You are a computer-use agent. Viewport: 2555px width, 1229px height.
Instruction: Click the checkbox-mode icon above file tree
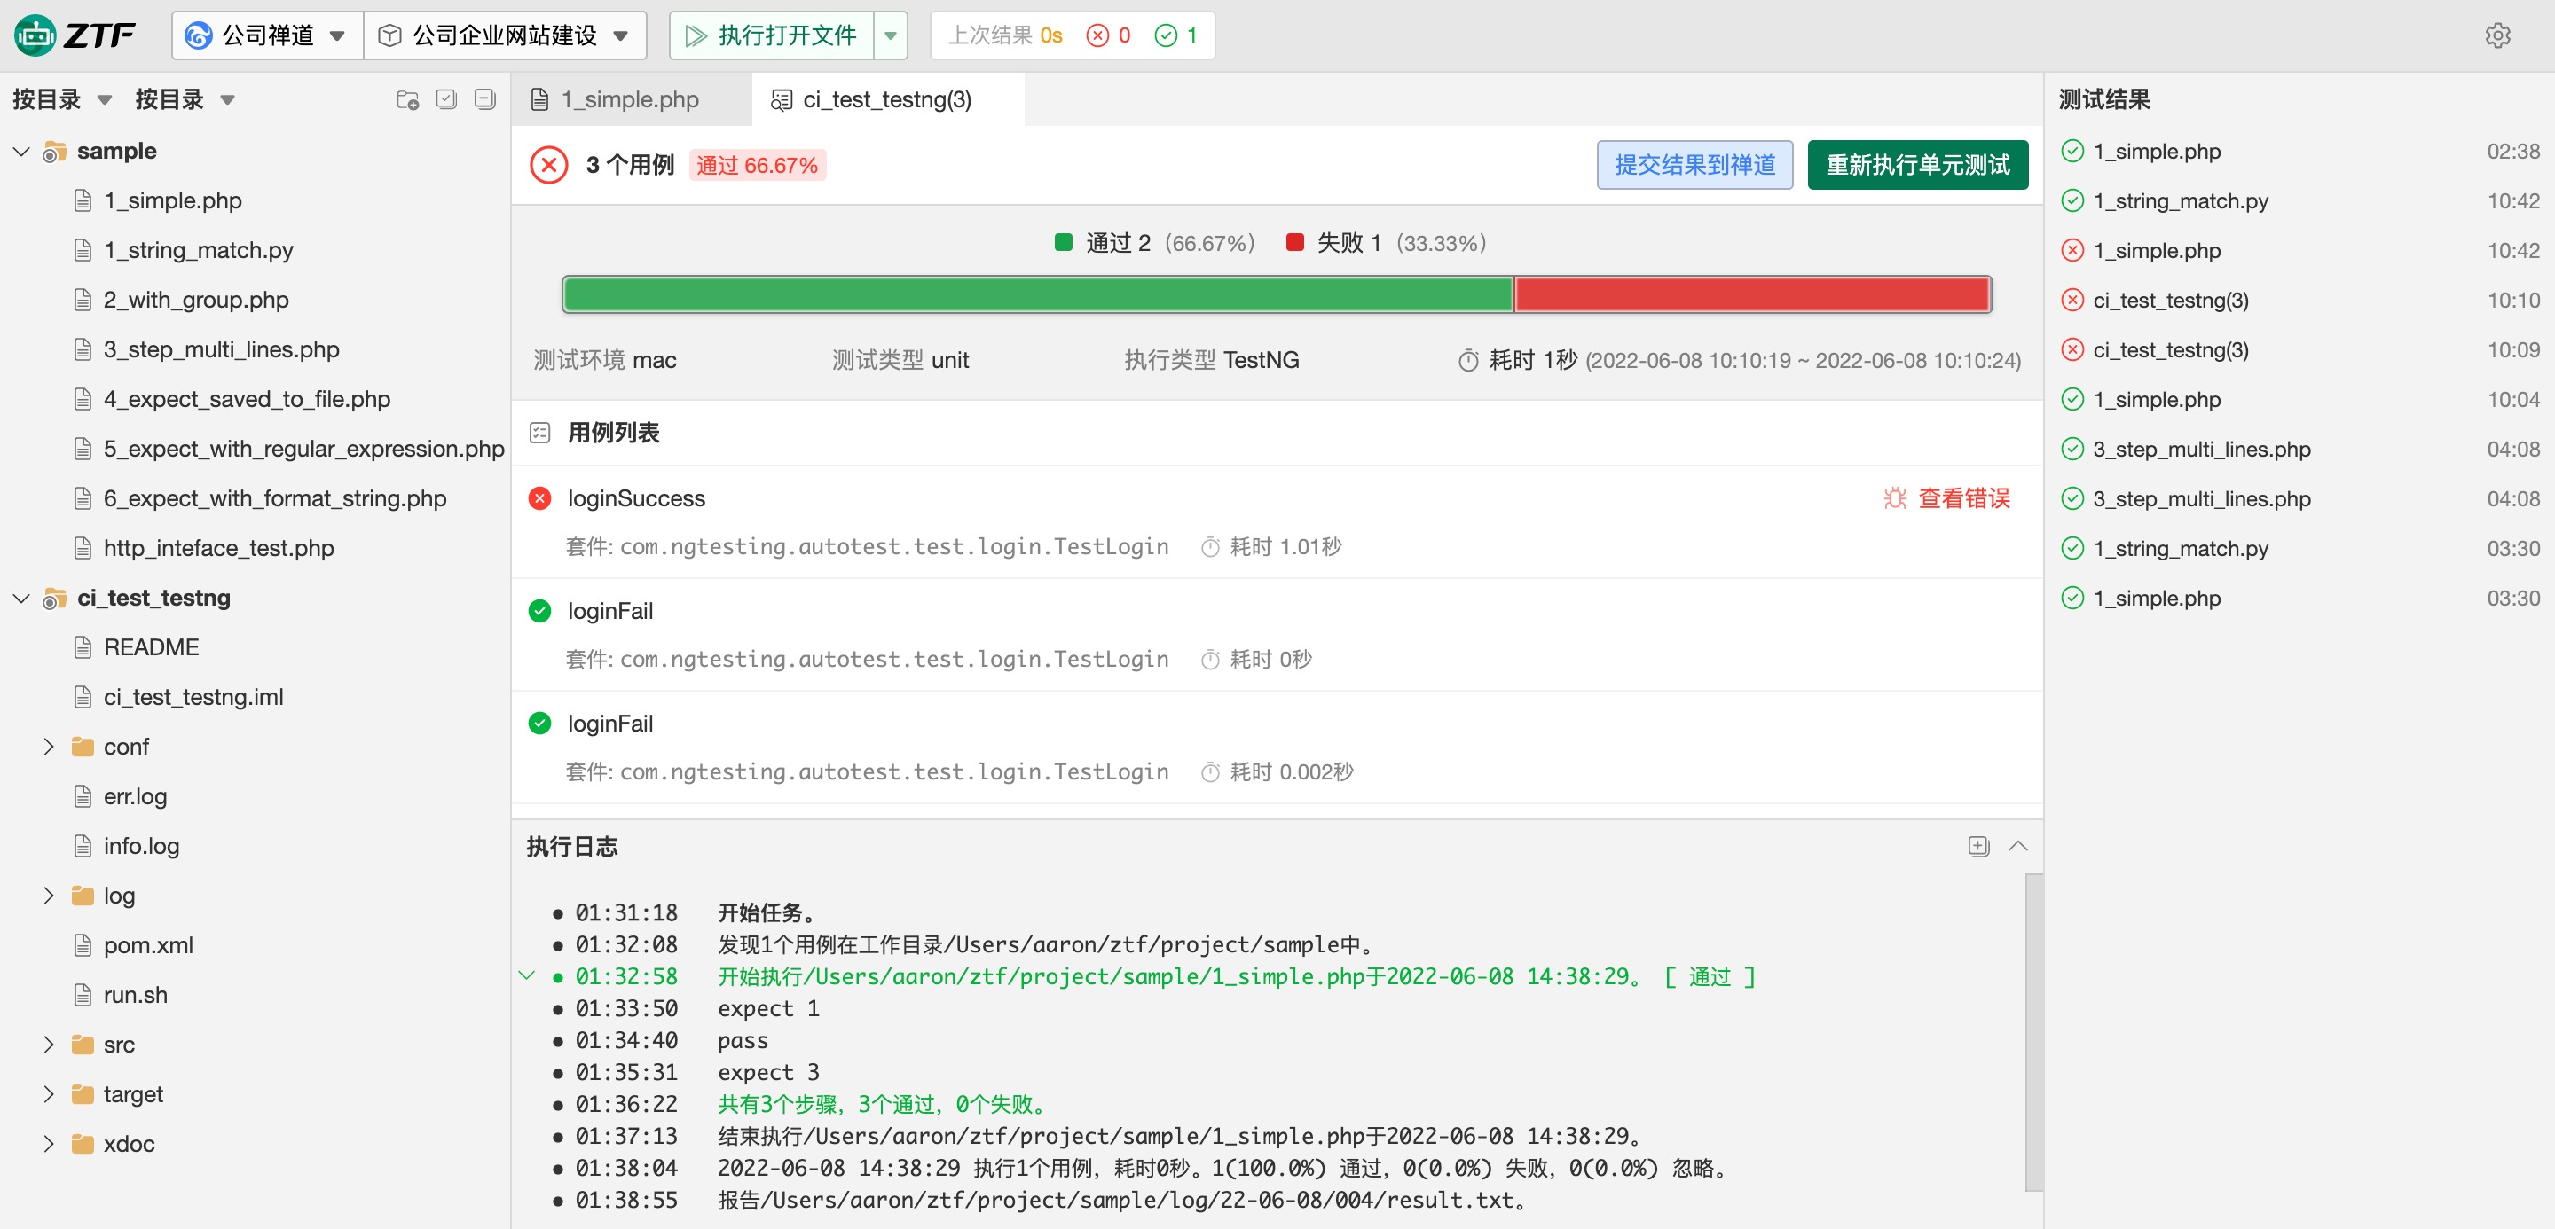446,99
